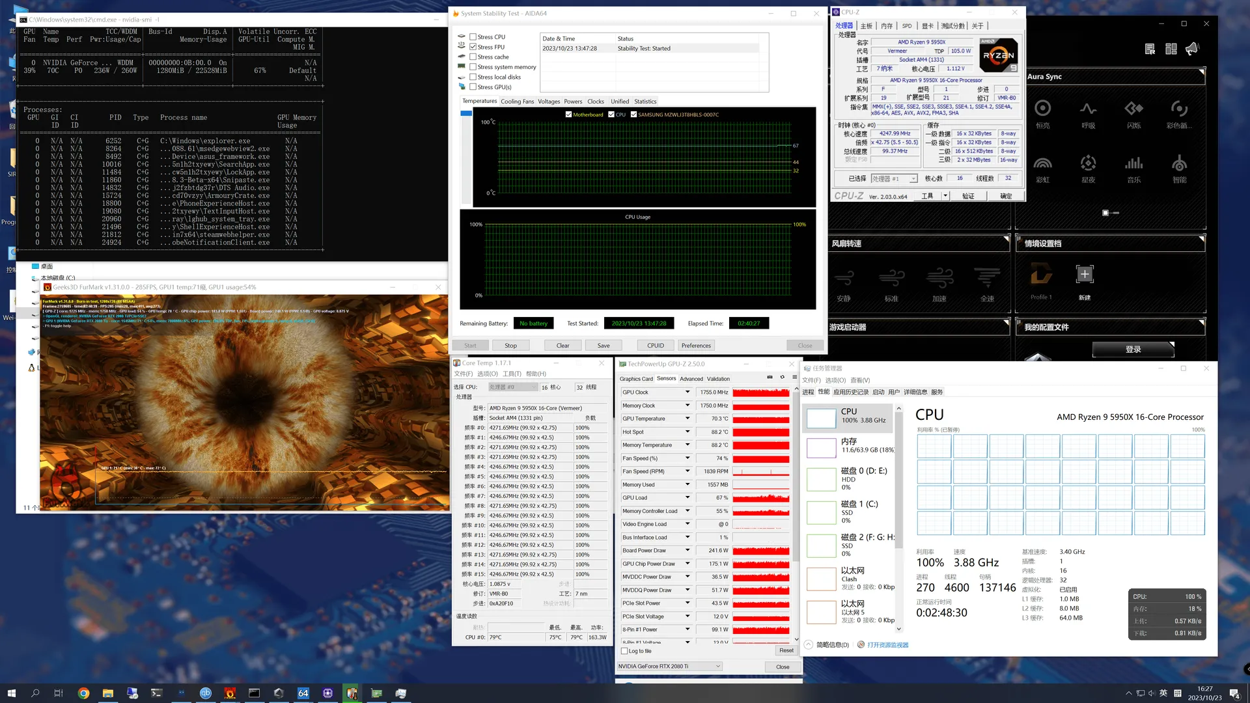Uncheck the Stress FPU checkbox
The image size is (1250, 703).
pos(473,47)
